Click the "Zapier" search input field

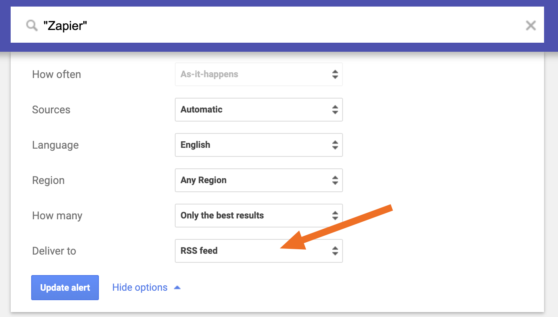[x=277, y=25]
